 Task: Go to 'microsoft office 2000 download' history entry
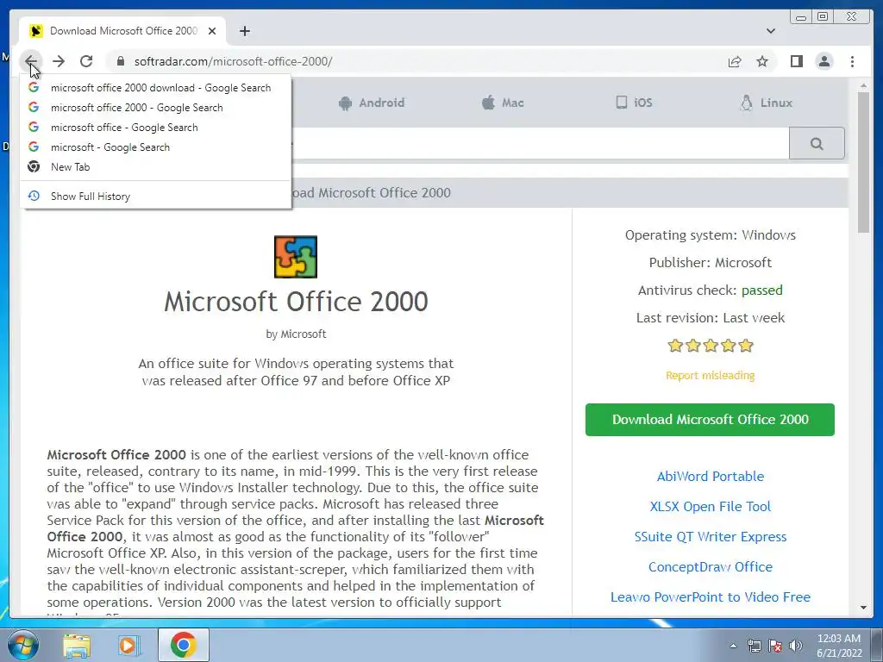point(156,88)
